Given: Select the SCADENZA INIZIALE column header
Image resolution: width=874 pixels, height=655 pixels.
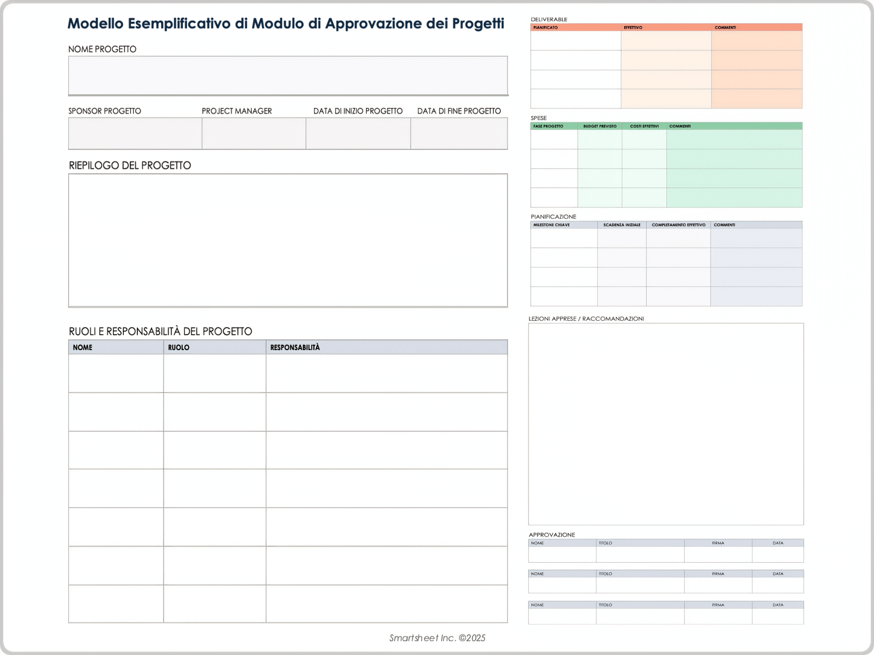Looking at the screenshot, I should coord(621,224).
